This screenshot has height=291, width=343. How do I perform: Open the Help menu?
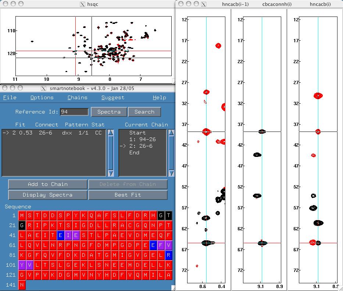coord(159,97)
